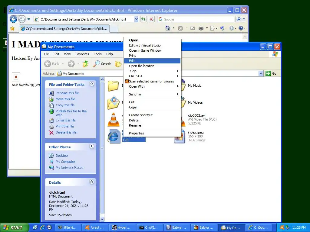Click the Favorites star icon in Internet Explorer

tap(12, 28)
